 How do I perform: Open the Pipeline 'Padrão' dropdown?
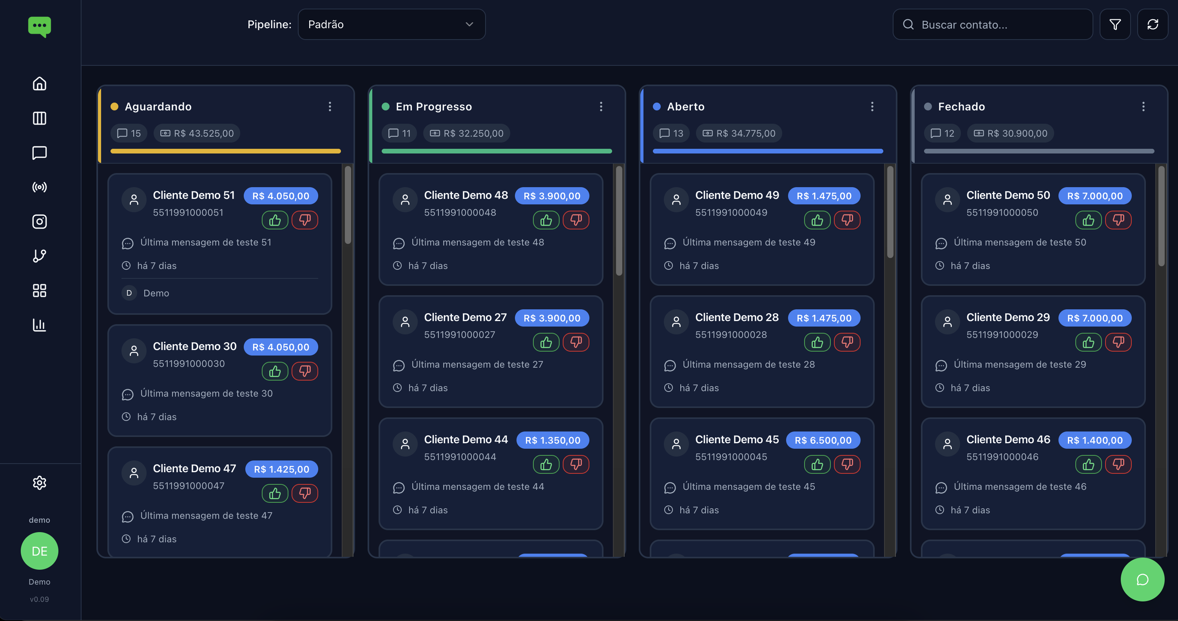point(391,24)
